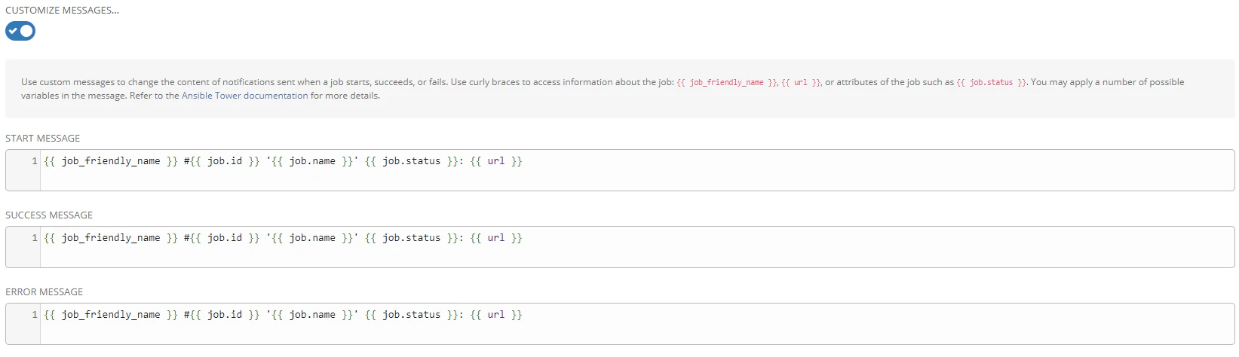
Task: Place cursor on job.id in Start Message
Action: 225,161
